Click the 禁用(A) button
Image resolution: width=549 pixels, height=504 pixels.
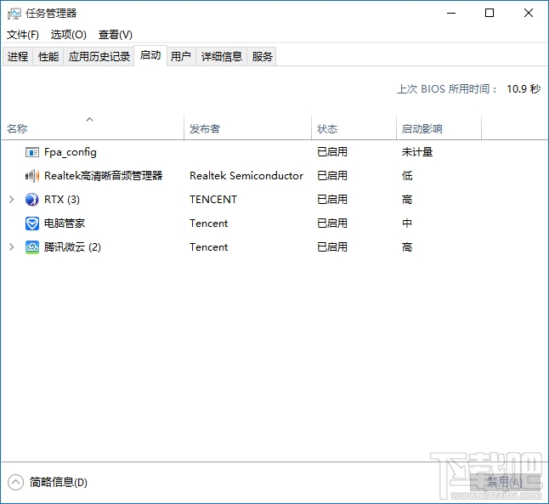506,482
